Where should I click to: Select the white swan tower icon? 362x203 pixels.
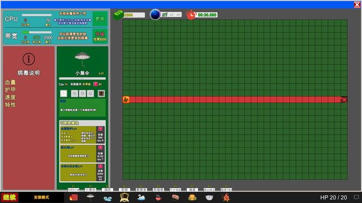pos(141,197)
